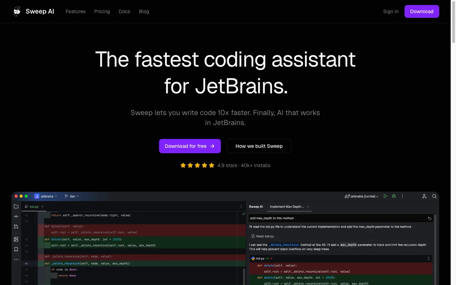
Task: Go to the Docs page
Action: [x=124, y=11]
